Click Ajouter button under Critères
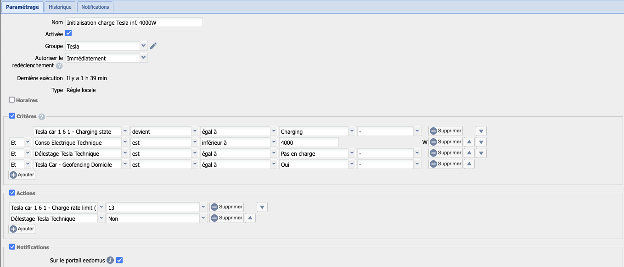The width and height of the screenshot is (624, 267). click(22, 174)
